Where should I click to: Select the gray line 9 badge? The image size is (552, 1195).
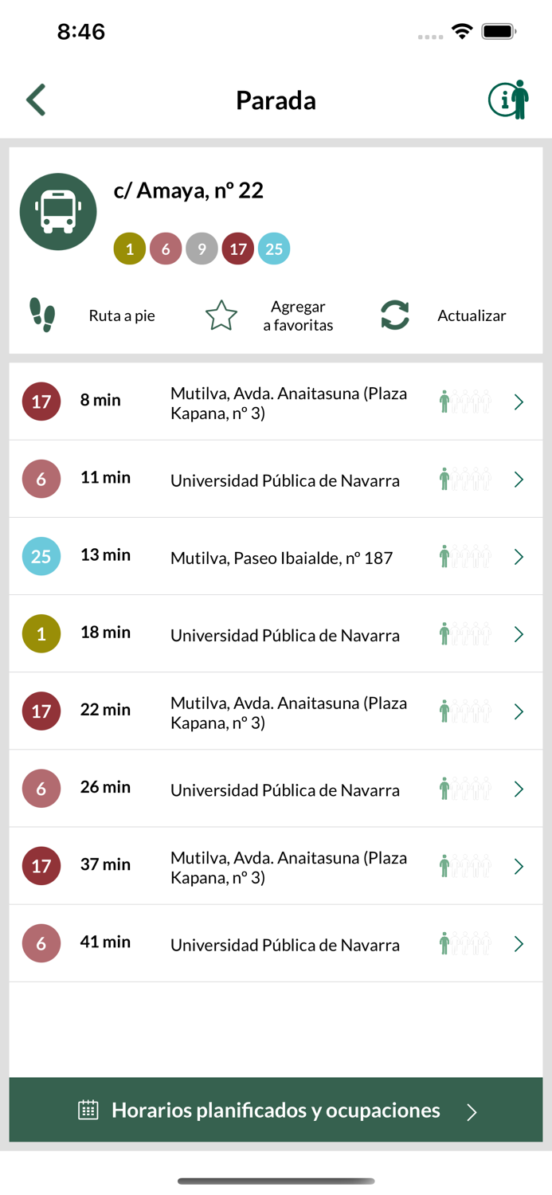[202, 249]
